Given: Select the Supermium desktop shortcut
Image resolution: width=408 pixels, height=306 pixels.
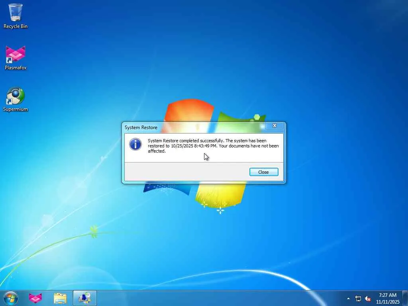Looking at the screenshot, I should click(x=16, y=99).
